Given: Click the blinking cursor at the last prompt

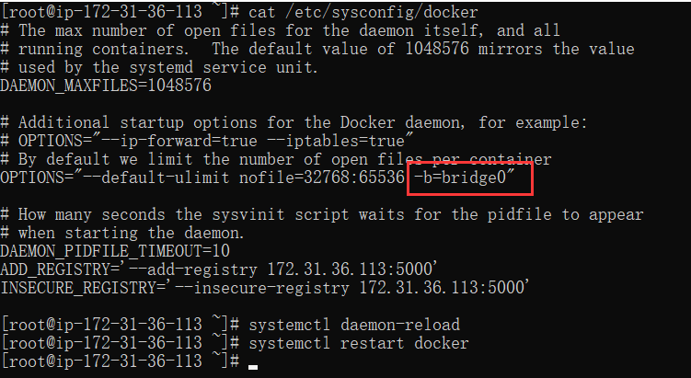Looking at the screenshot, I should pyautogui.click(x=252, y=367).
